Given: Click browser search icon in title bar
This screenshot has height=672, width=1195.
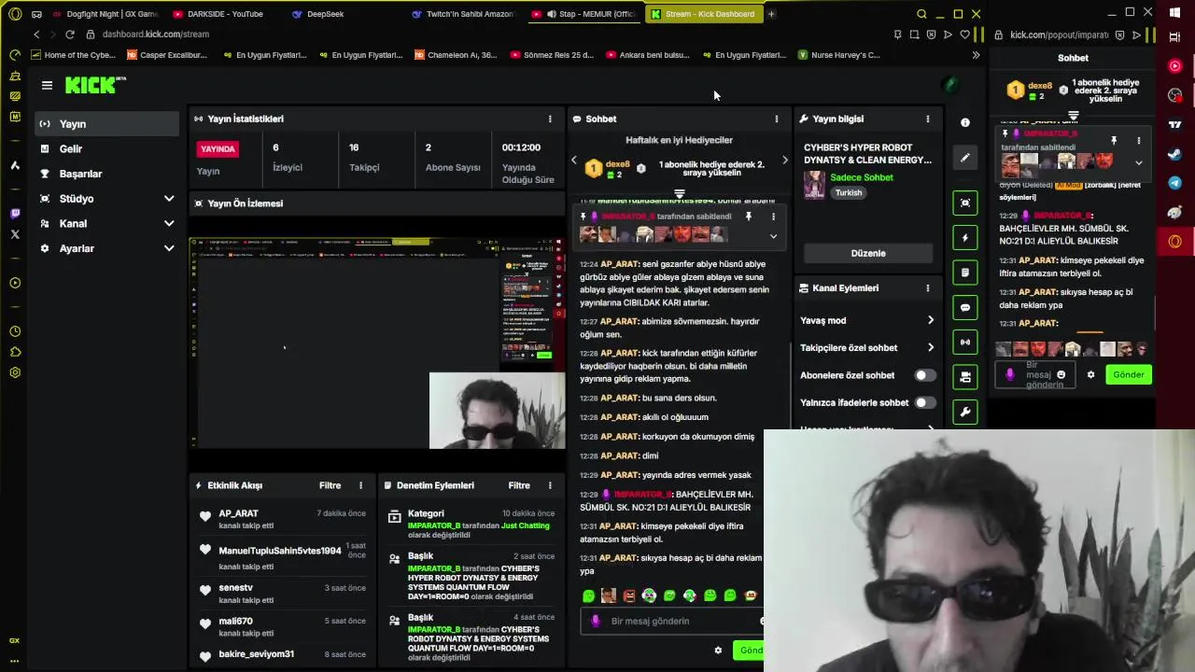Looking at the screenshot, I should tap(921, 14).
